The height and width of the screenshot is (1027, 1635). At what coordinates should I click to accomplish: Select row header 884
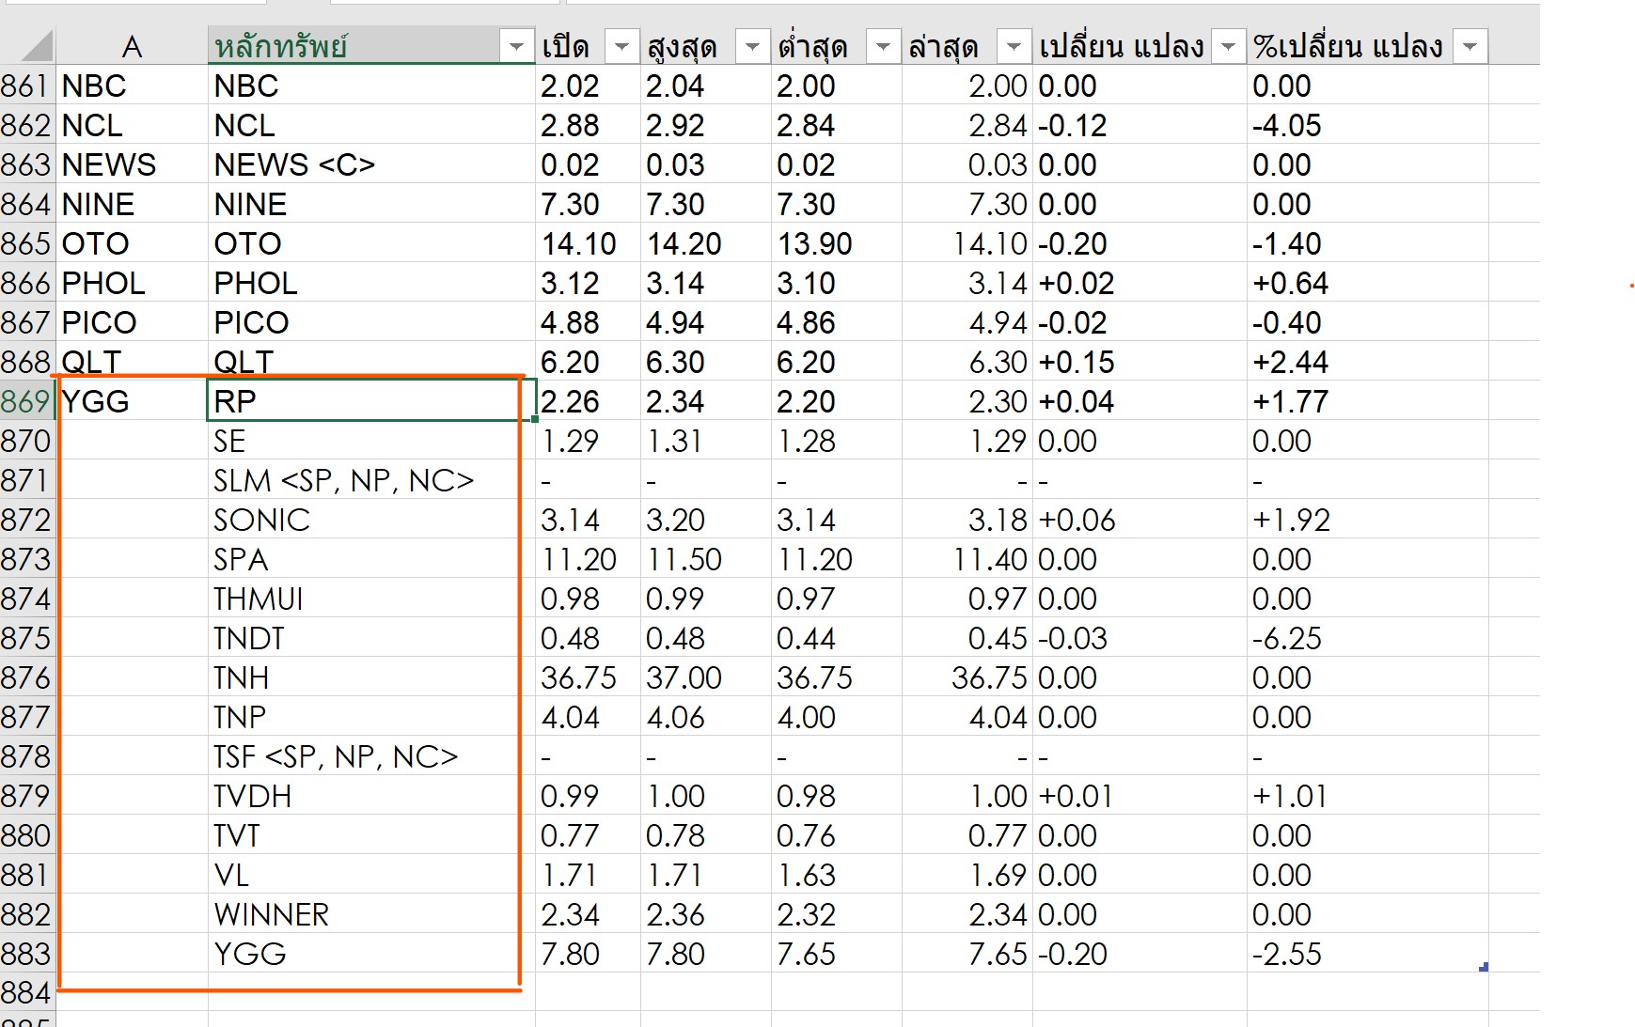26,992
